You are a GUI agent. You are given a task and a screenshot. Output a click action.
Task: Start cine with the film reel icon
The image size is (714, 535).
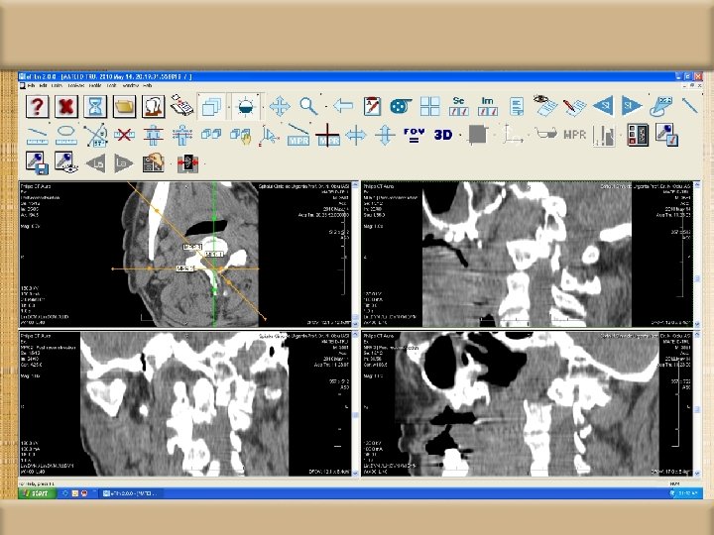point(401,106)
